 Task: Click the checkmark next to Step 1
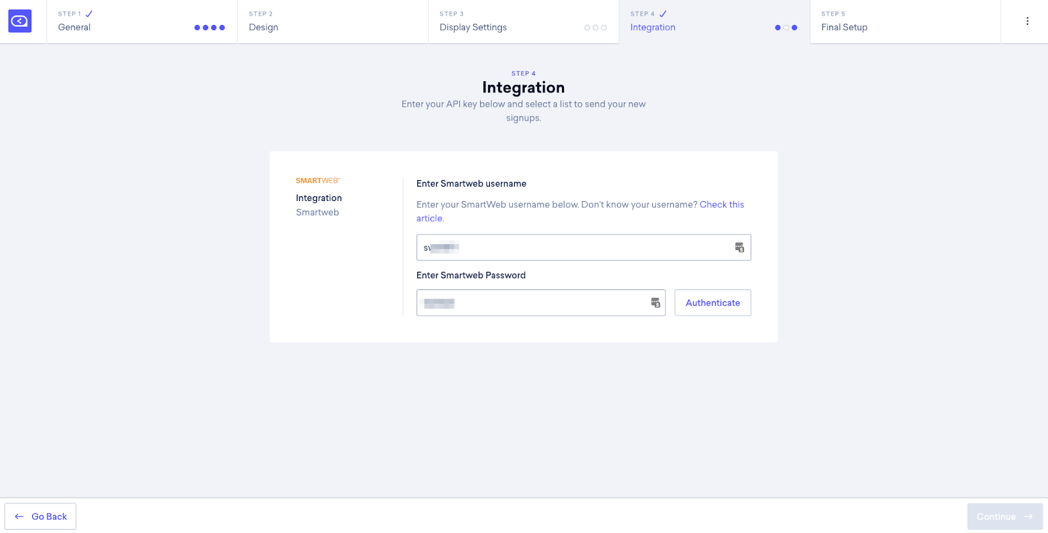89,14
